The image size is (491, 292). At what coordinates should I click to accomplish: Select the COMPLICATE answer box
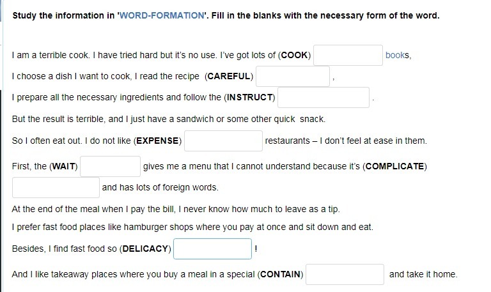[x=56, y=187]
